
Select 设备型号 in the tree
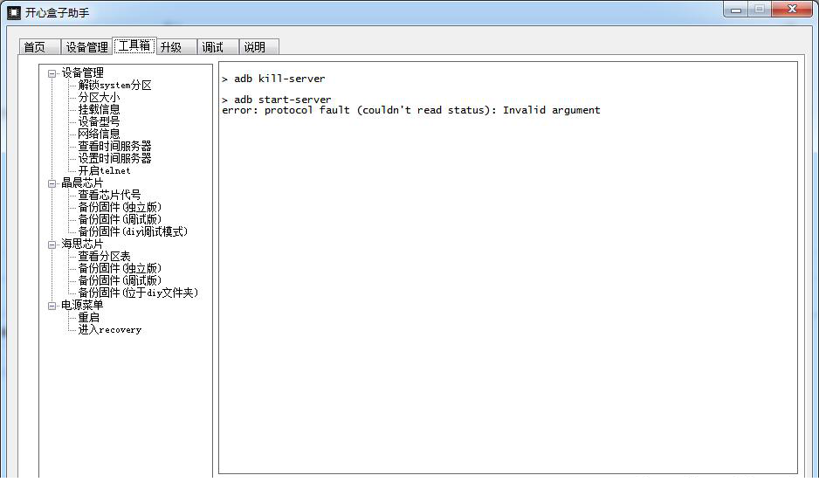[x=99, y=121]
